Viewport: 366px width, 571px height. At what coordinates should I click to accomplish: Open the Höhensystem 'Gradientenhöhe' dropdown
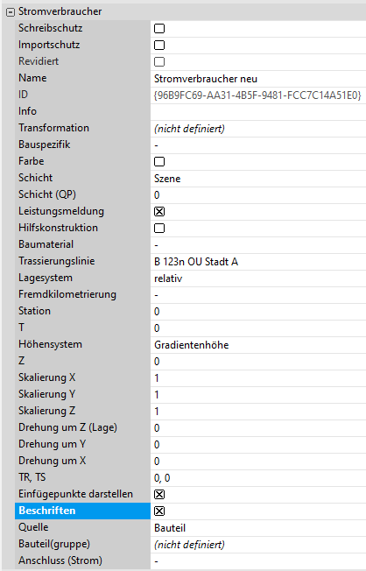tap(258, 345)
